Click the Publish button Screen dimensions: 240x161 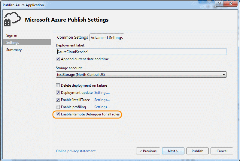(x=197, y=151)
